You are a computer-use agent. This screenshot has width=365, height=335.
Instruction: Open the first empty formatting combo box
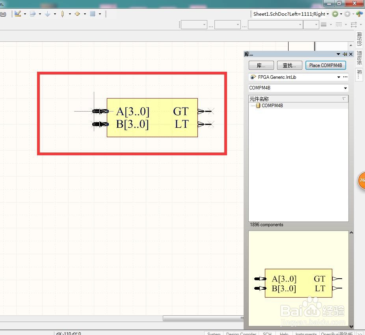coord(194,25)
